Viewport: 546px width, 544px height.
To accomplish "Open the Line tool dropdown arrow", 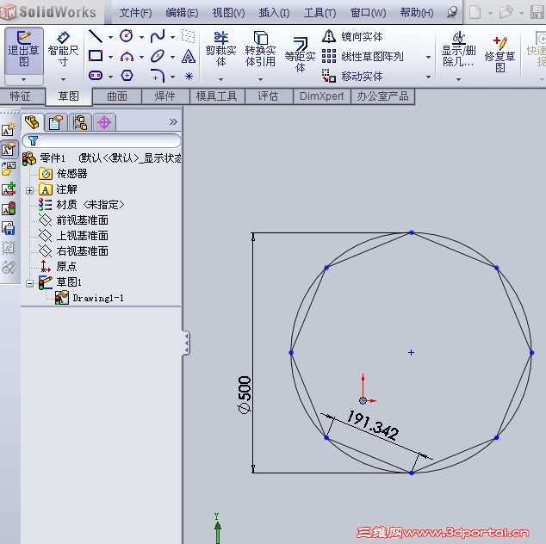I will [x=110, y=37].
